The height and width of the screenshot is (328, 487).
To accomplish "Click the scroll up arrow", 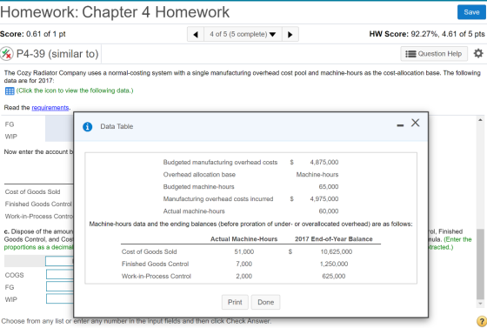I will click(480, 120).
